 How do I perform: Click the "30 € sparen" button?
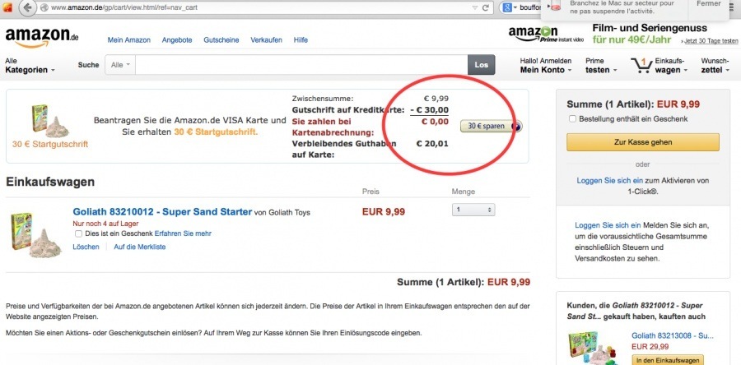(x=487, y=127)
